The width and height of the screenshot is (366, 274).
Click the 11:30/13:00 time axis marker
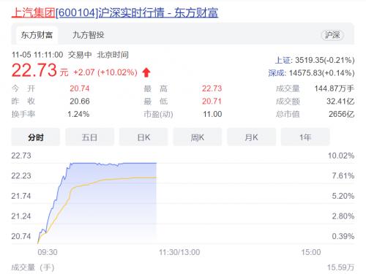[179, 252]
